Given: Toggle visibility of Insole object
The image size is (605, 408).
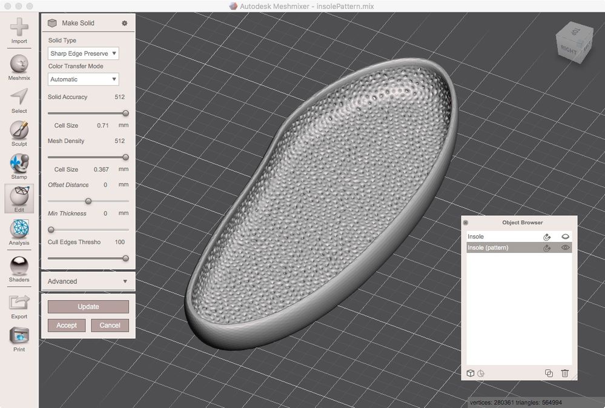Looking at the screenshot, I should tap(565, 236).
